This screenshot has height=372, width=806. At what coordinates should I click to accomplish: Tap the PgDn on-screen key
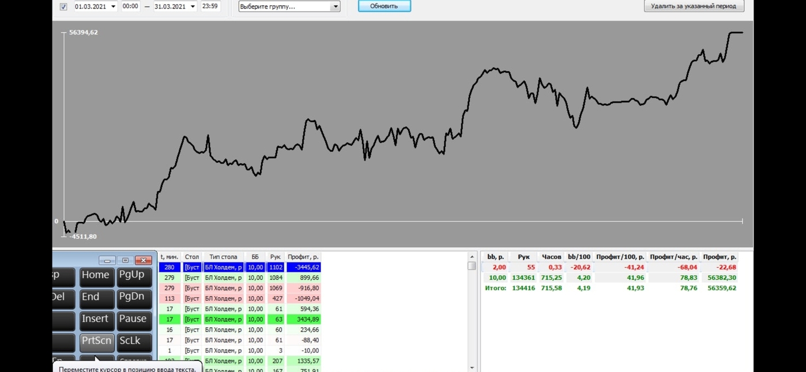coord(133,298)
